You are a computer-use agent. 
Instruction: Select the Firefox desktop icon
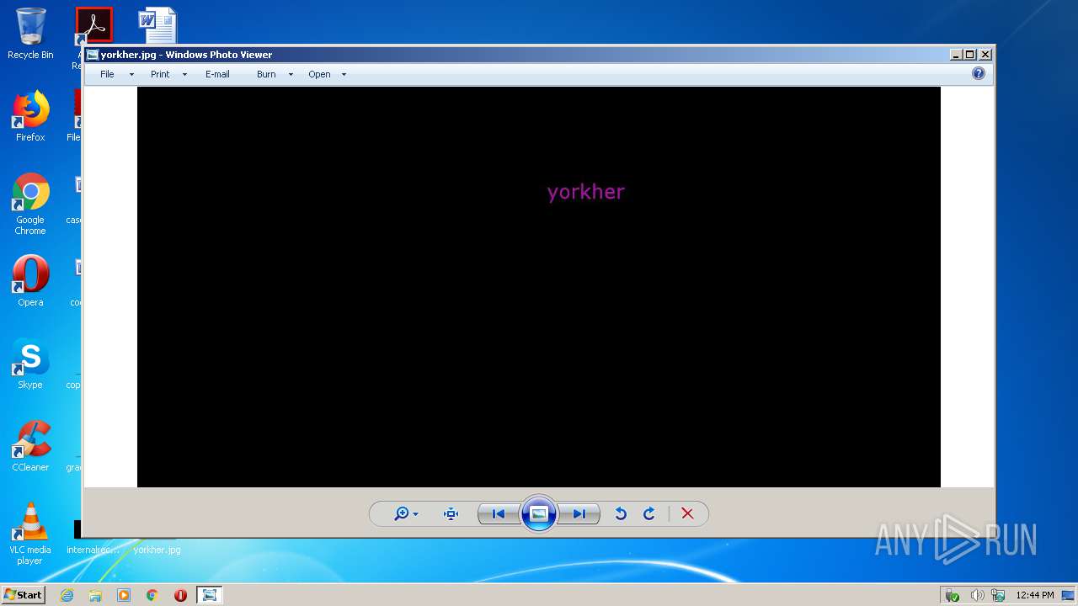tap(30, 116)
